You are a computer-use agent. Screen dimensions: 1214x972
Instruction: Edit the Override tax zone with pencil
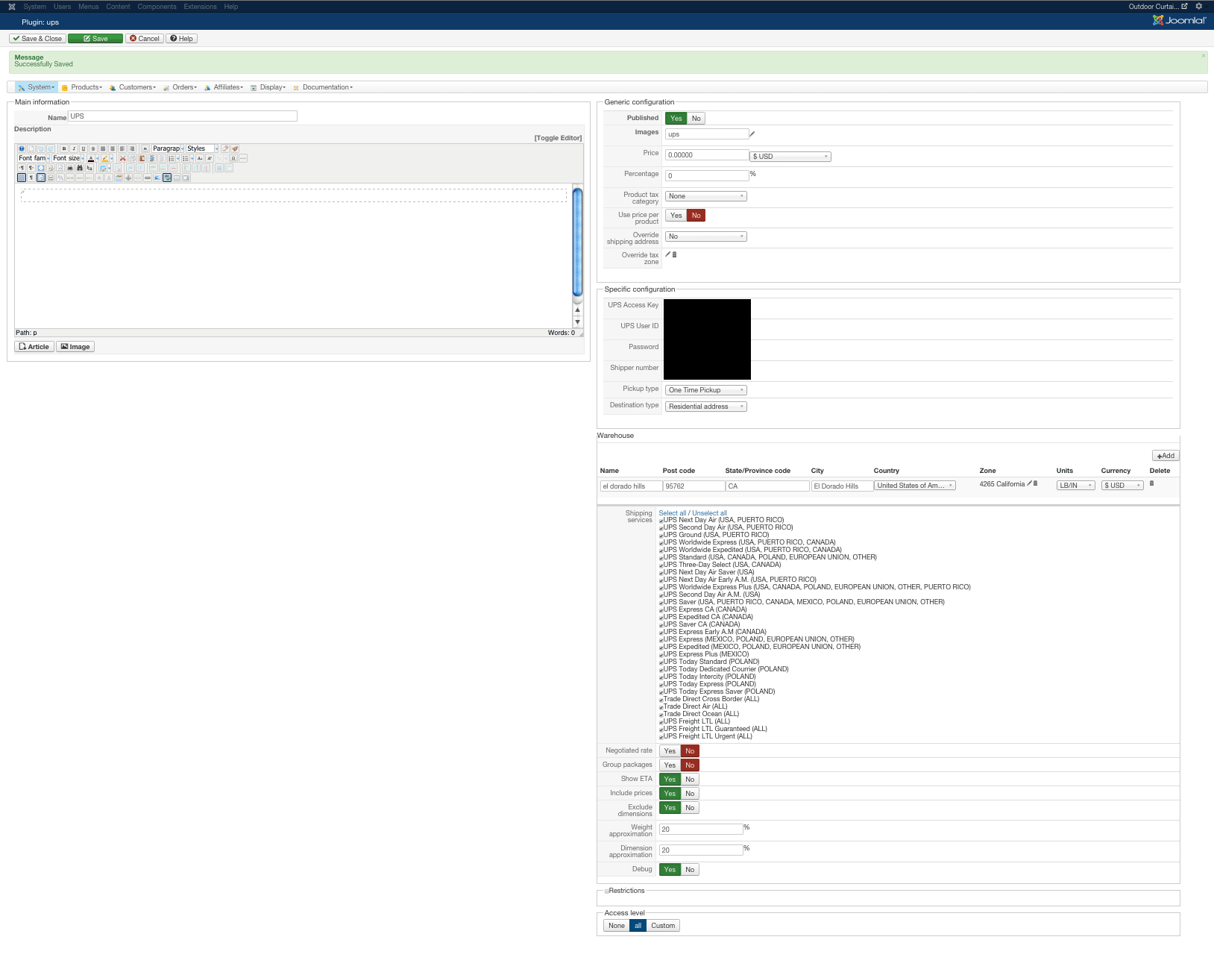pos(668,254)
